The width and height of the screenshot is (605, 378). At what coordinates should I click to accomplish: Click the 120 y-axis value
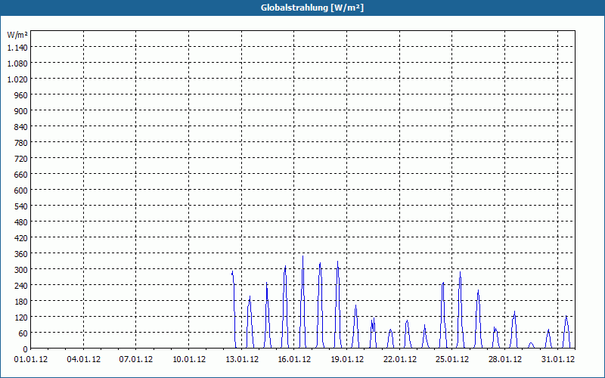pyautogui.click(x=21, y=318)
